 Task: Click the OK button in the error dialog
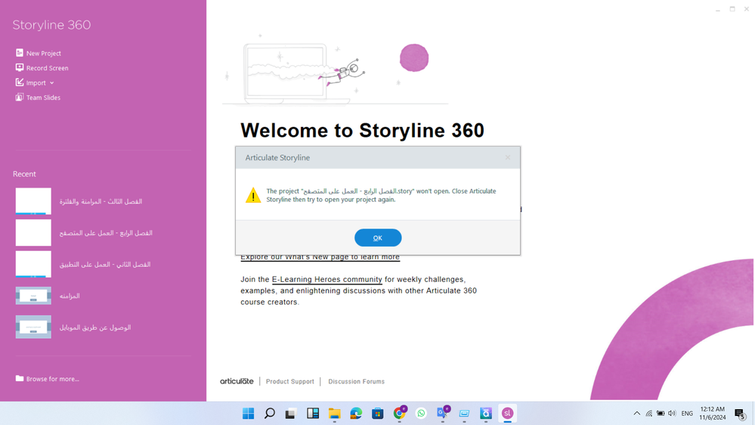tap(378, 237)
